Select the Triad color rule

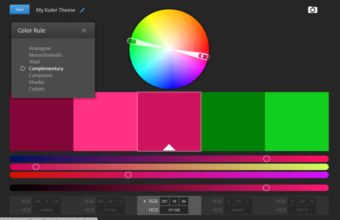[34, 62]
